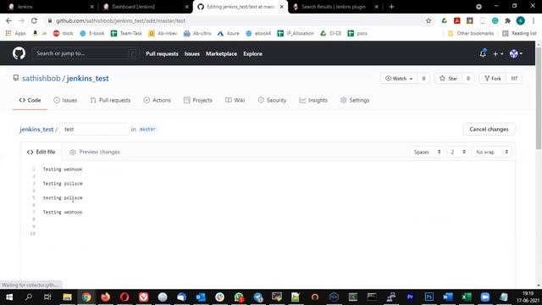The width and height of the screenshot is (542, 305).
Task: Open the Projects tab
Action: point(197,100)
